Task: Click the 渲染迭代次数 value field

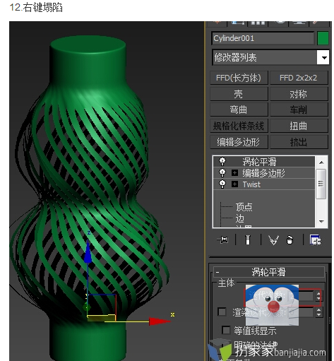Action: (302, 312)
